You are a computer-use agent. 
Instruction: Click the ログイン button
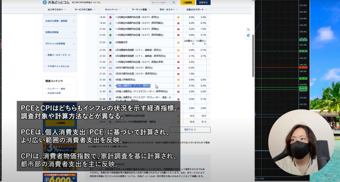(x=203, y=3)
